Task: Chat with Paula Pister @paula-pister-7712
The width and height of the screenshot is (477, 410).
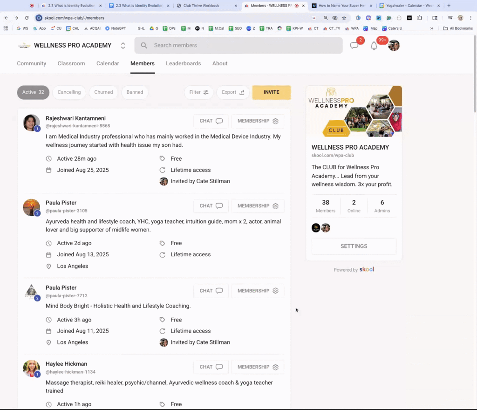Action: click(211, 291)
